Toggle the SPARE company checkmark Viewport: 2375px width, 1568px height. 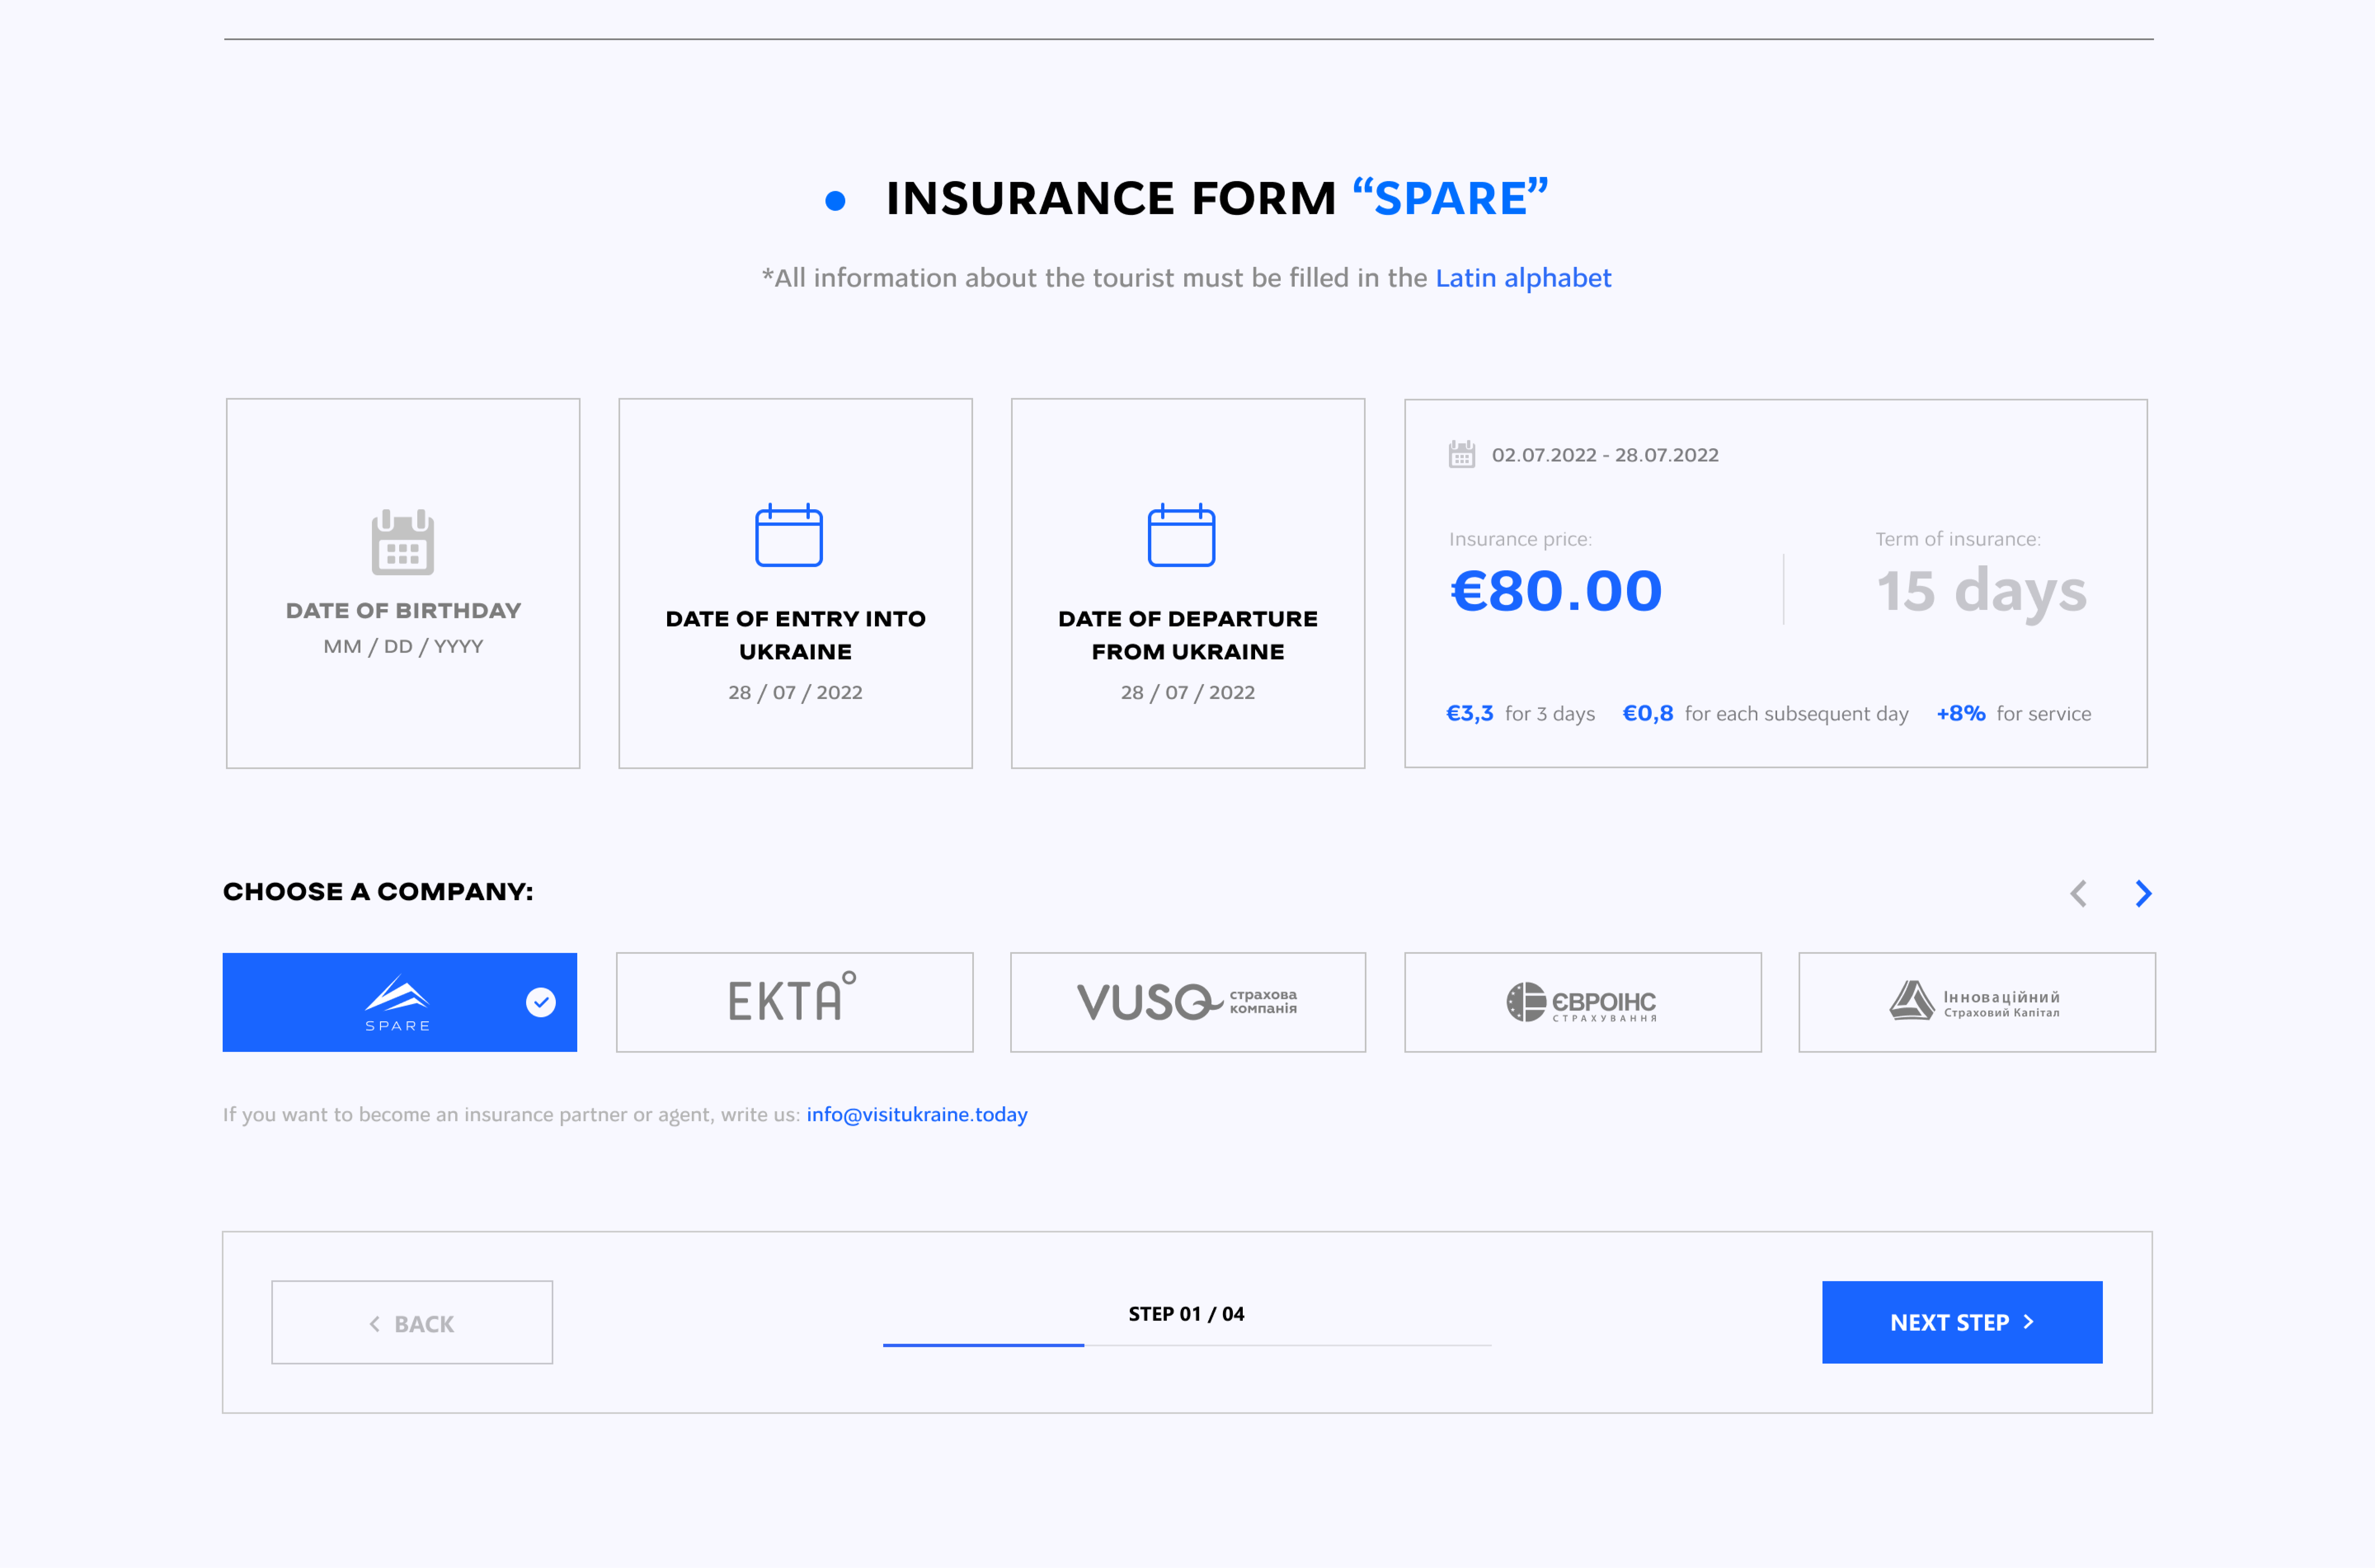tap(541, 1002)
